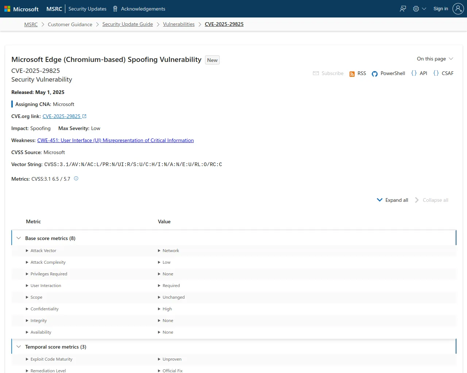The width and height of the screenshot is (467, 373).
Task: Expand the Attack Vector row
Action: (x=41, y=251)
